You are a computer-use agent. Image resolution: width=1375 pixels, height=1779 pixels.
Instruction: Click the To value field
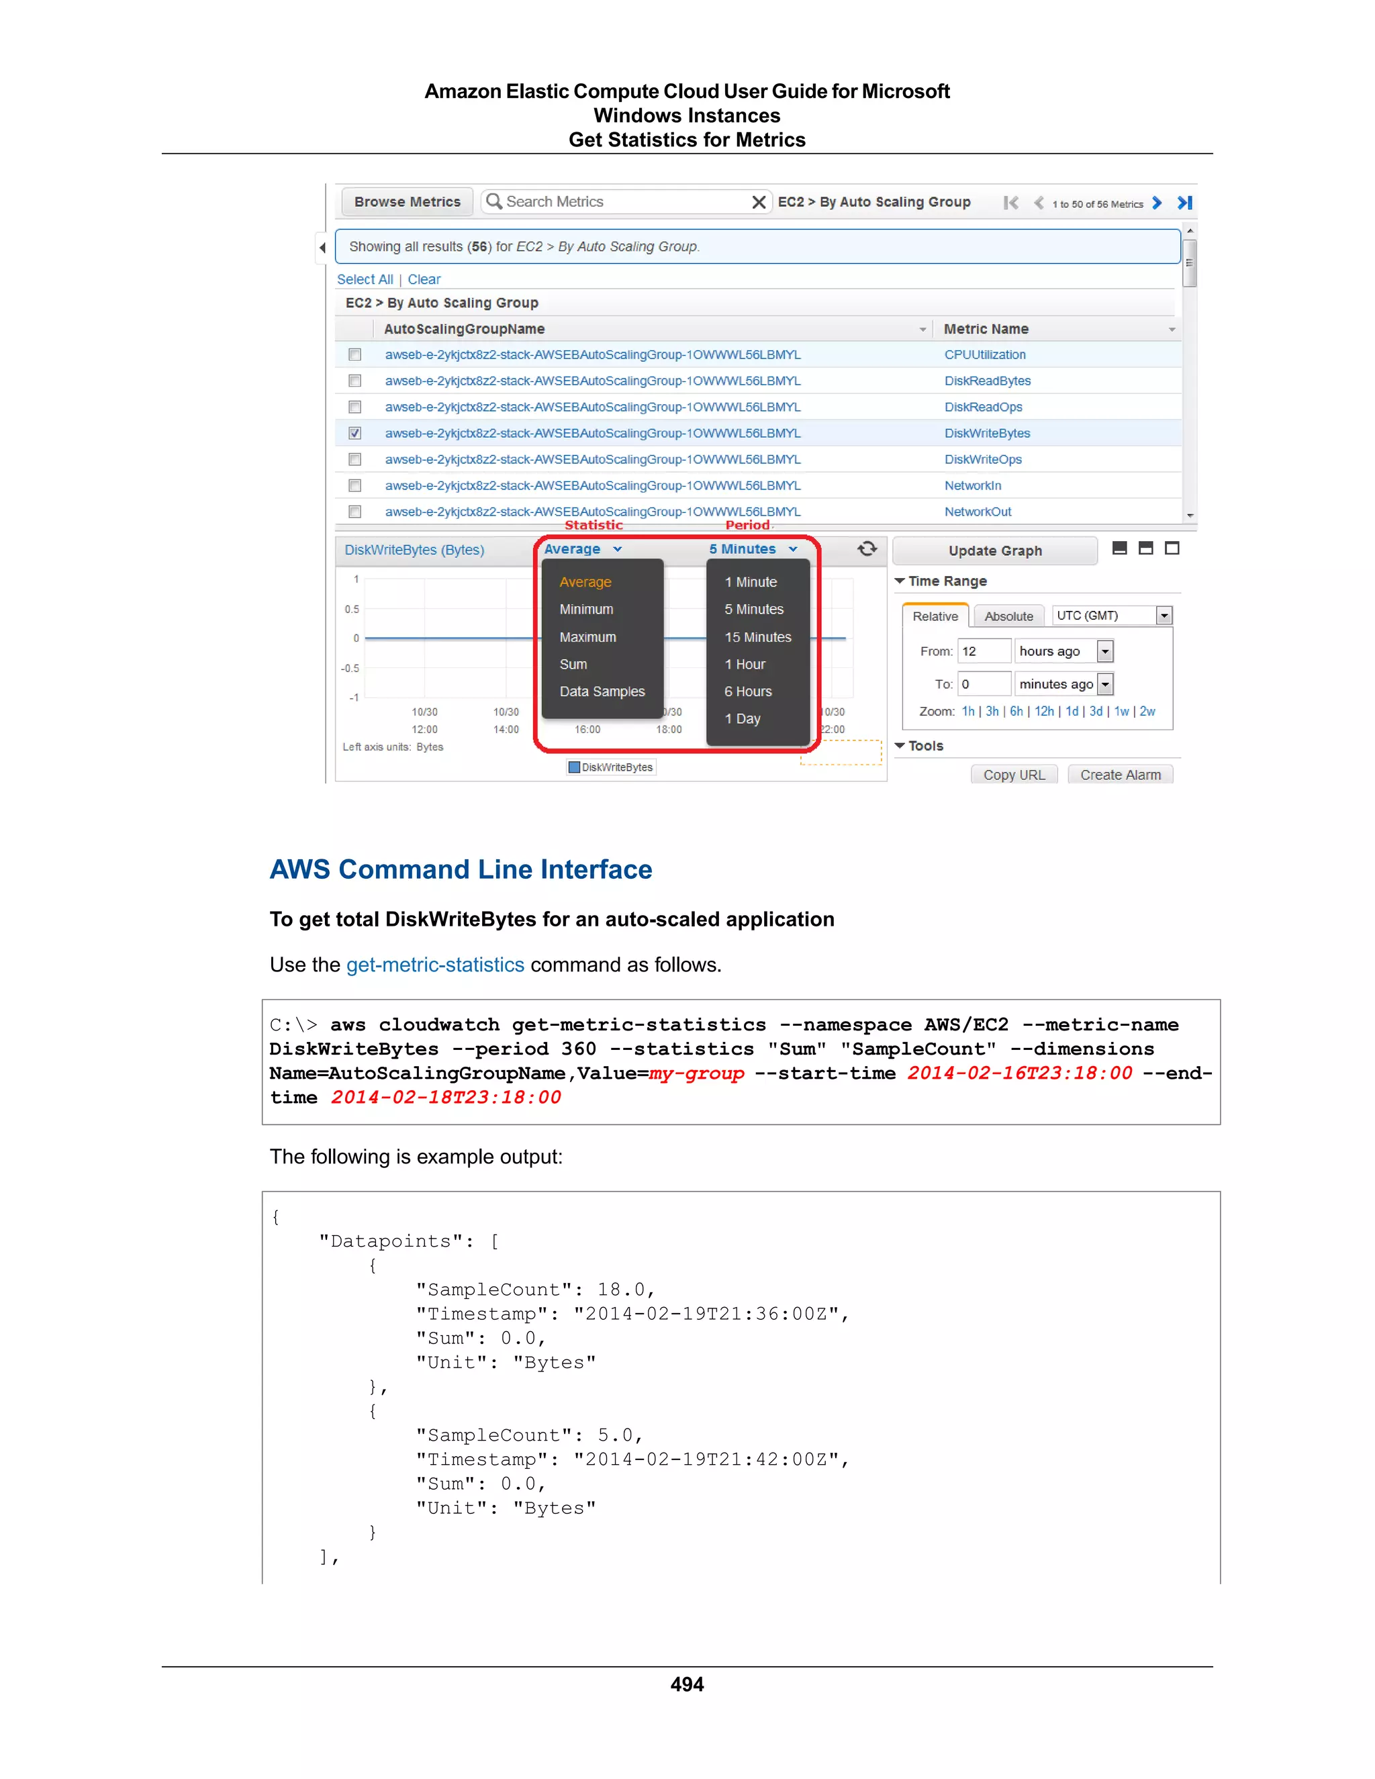pos(984,684)
